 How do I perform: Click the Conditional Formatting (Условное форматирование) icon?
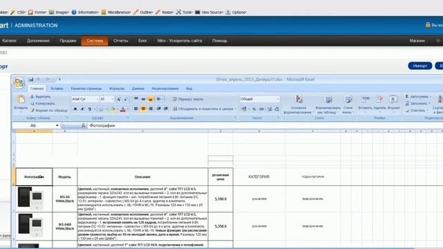(298, 100)
